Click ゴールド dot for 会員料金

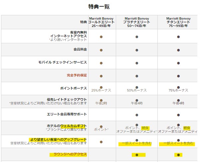(101, 50)
